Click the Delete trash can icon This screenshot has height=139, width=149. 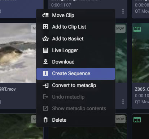pos(45,120)
